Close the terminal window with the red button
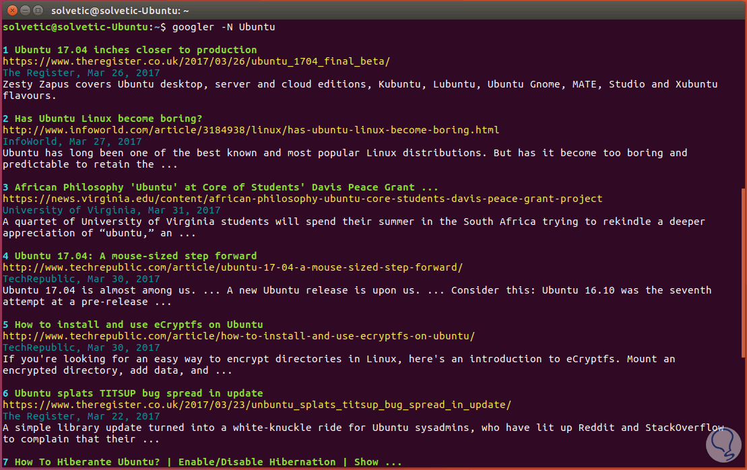 coord(13,10)
